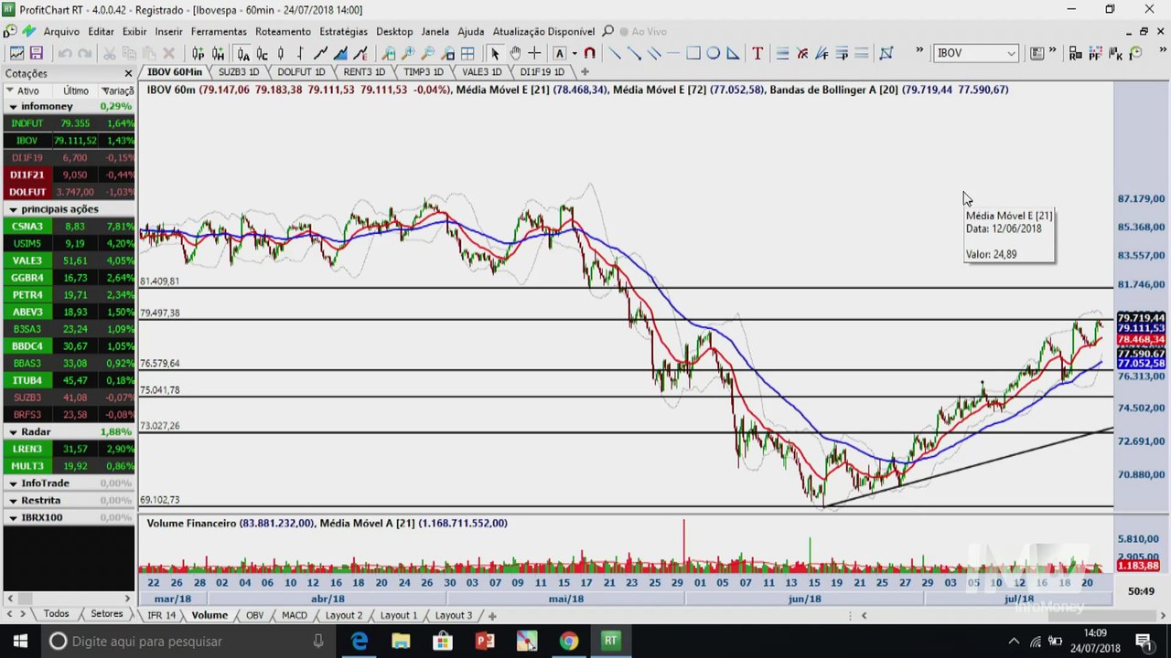The height and width of the screenshot is (658, 1171).
Task: Add a new chart tab with plus
Action: (x=585, y=71)
